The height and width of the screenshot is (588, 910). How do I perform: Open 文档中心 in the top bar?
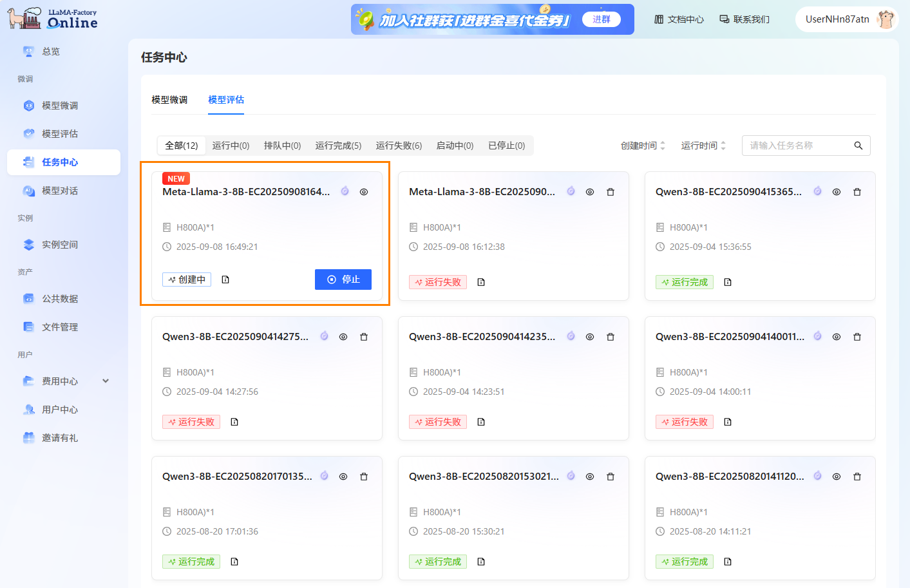click(x=679, y=19)
